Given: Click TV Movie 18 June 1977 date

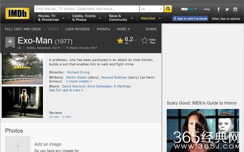Looking at the screenshot, I should point(81,48).
